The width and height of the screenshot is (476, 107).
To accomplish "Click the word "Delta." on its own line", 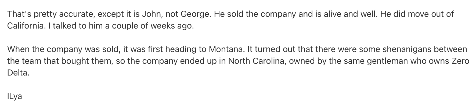I will pyautogui.click(x=18, y=73).
